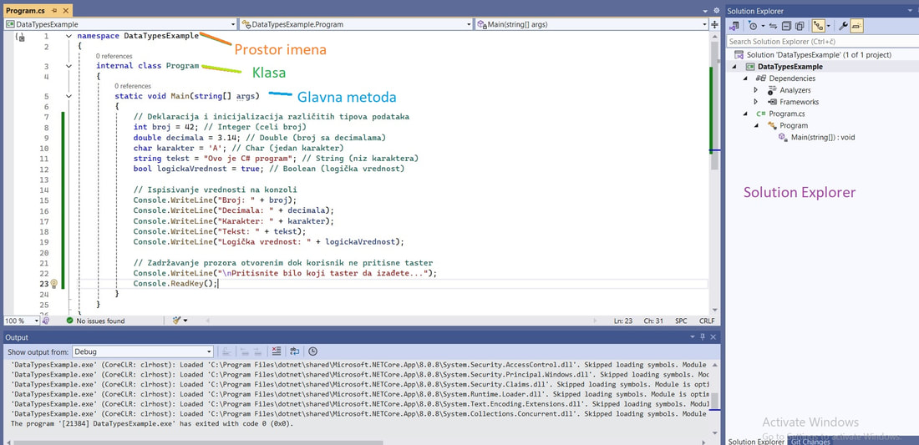This screenshot has width=919, height=445.
Task: Click '0 references' above class Program
Action: 114,56
